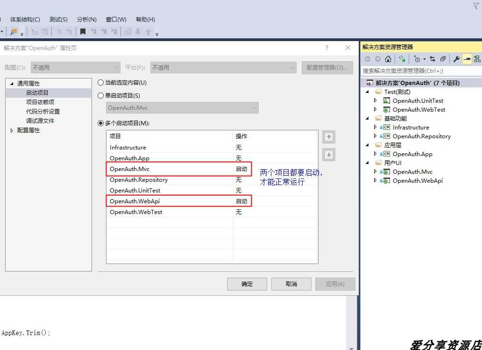Click the 启动 action cell for OpenAuth.Mvc

point(241,169)
